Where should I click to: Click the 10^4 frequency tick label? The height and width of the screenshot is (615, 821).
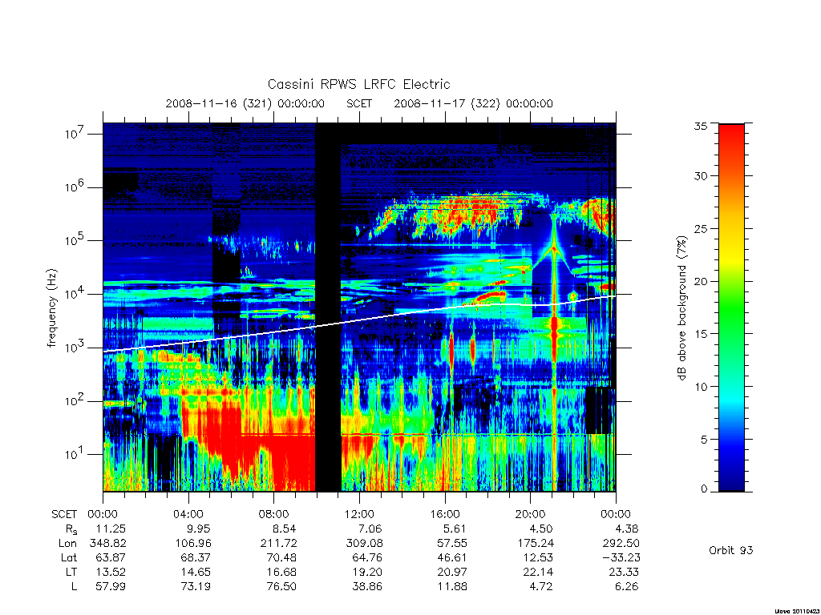(x=75, y=293)
